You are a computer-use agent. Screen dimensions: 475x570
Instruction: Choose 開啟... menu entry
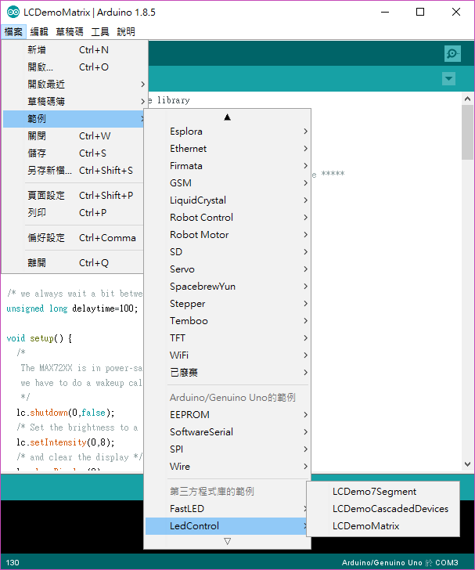pos(74,67)
